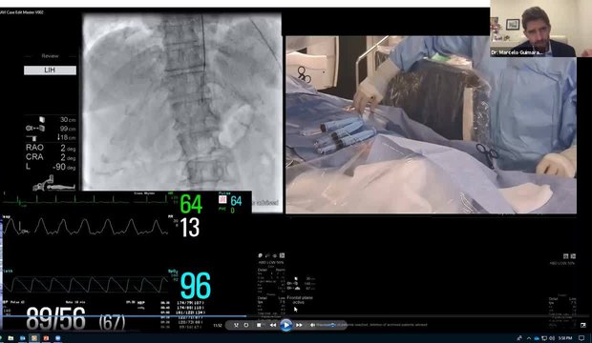Viewport: 592px width, 343px height.
Task: Select Dr. Marcelo Guimaraes webcam thumbnail
Action: pyautogui.click(x=533, y=29)
